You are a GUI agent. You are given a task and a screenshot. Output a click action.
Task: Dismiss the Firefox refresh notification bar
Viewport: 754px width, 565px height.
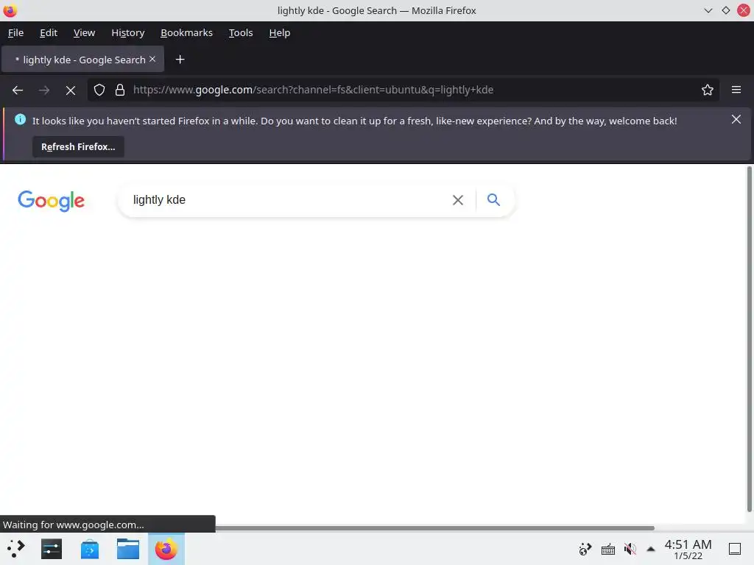coord(736,119)
